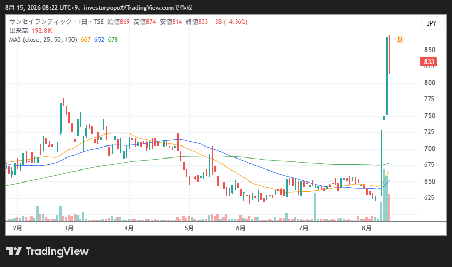Click the orange D dividend marker icon
Image resolution: width=452 pixels, height=267 pixels.
pos(400,40)
